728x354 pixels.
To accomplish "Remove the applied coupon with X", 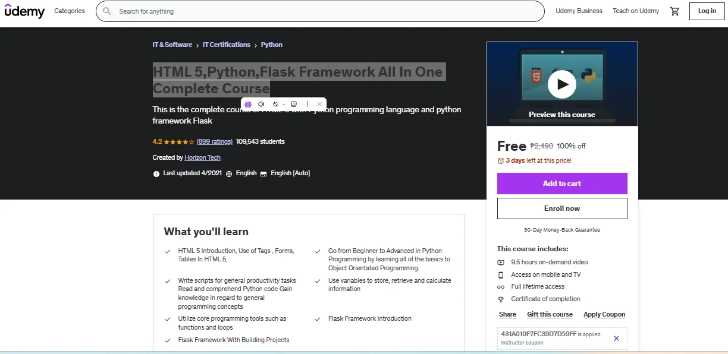I will pos(616,338).
